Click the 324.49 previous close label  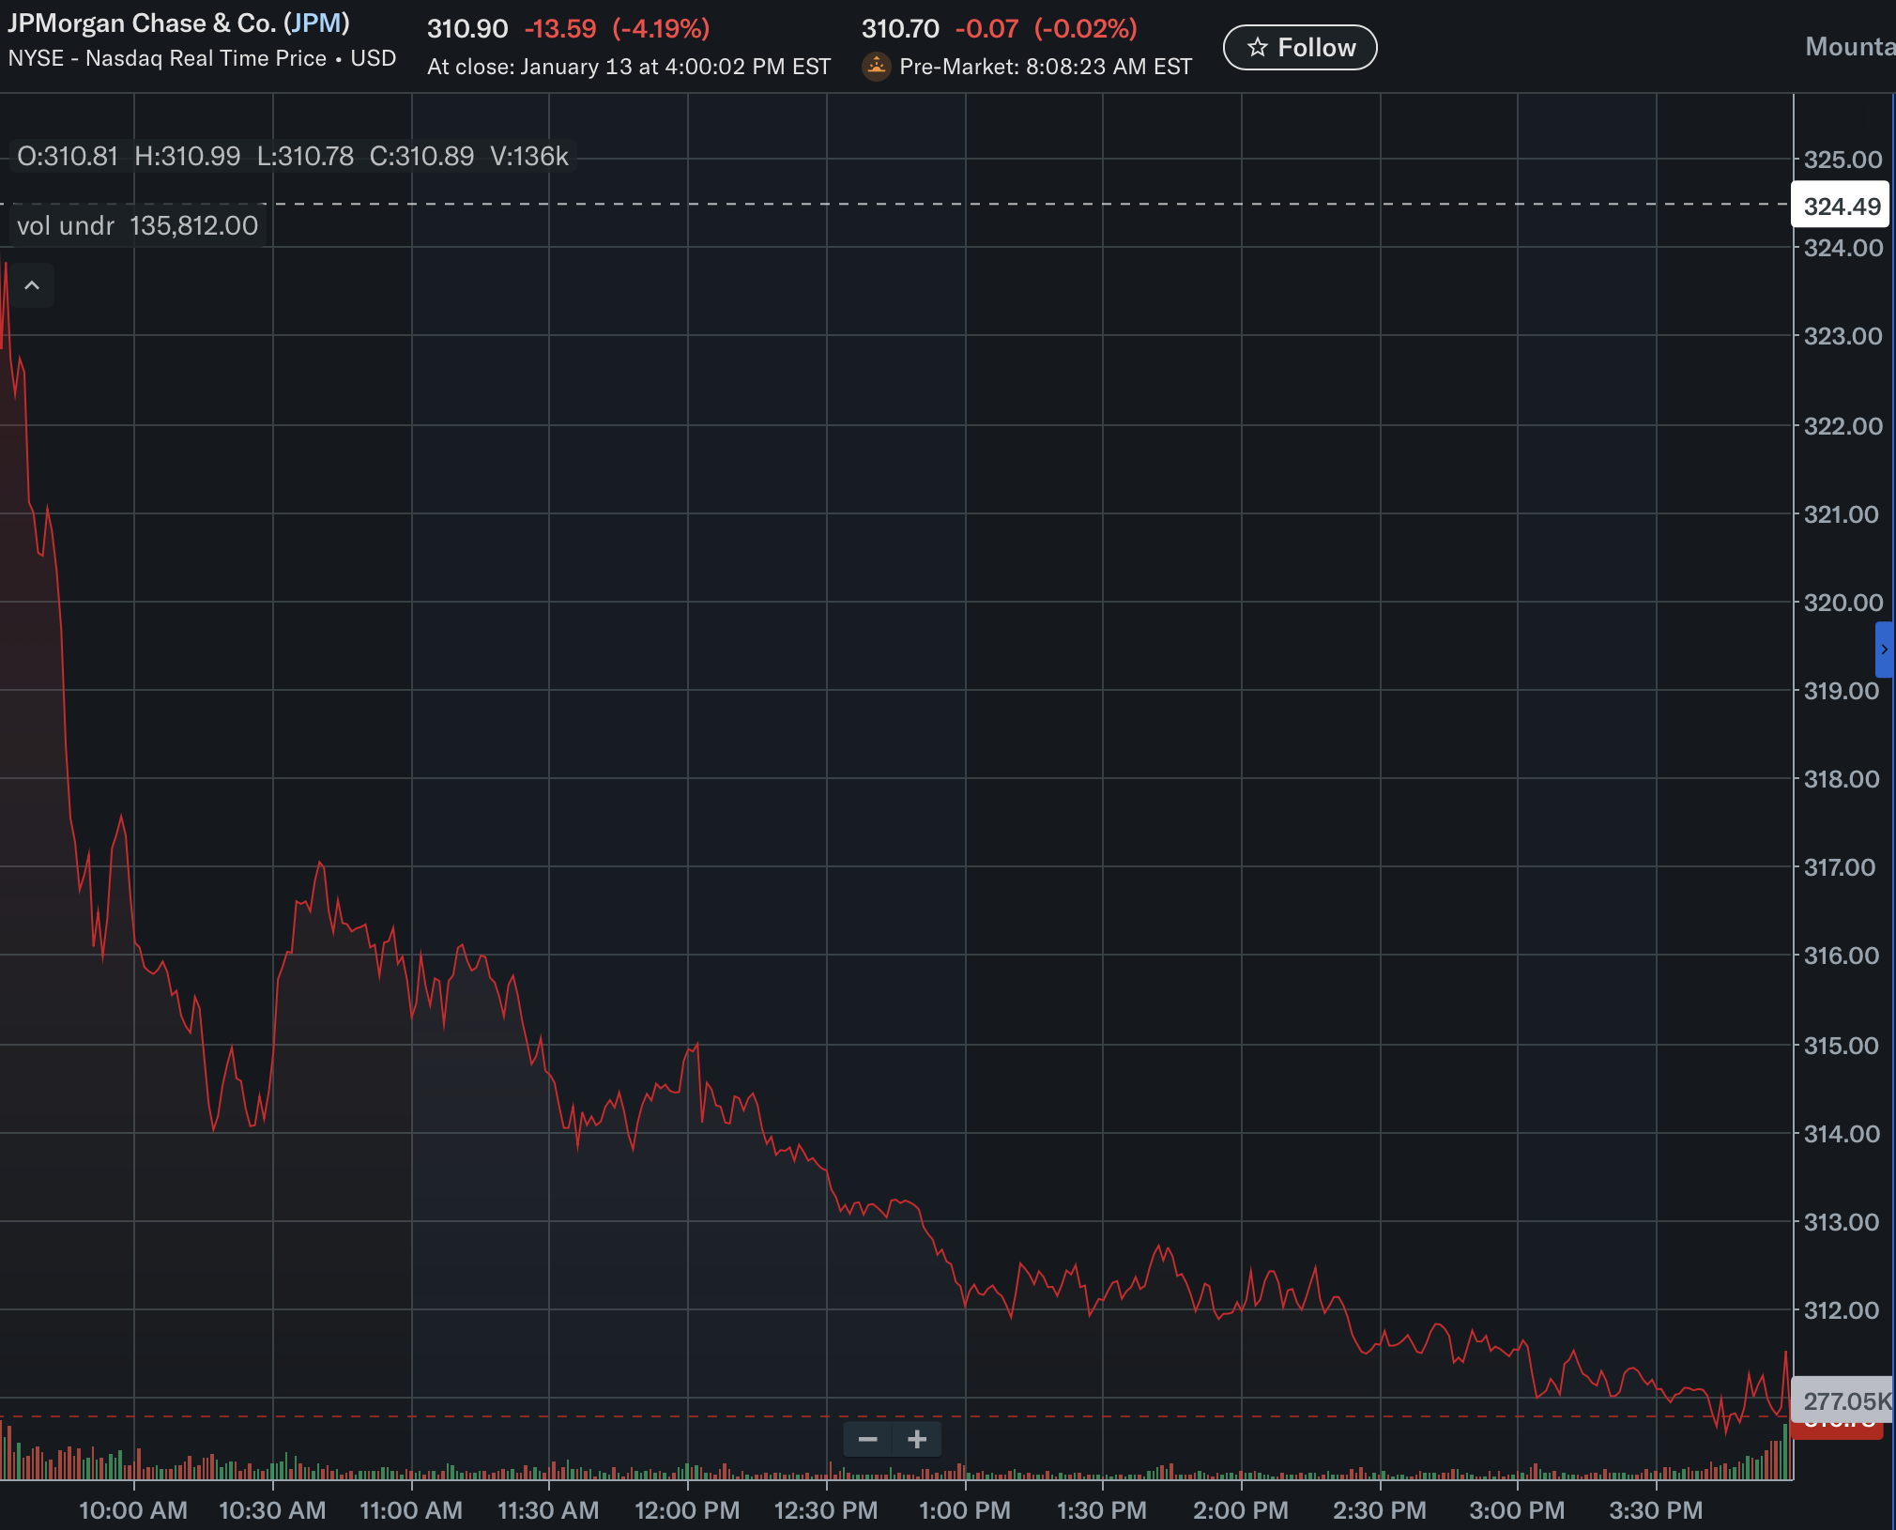coord(1842,206)
